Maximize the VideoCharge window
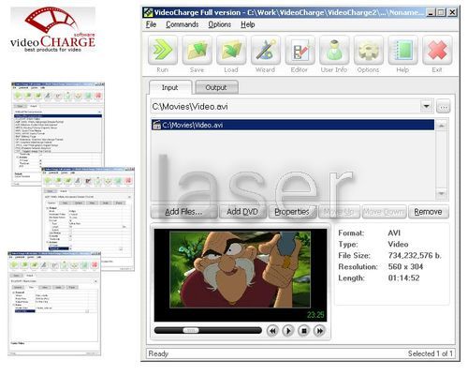 pos(441,12)
